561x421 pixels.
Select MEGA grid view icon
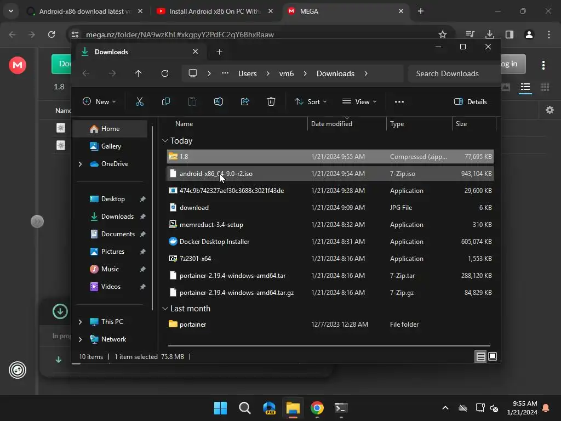coord(545,87)
